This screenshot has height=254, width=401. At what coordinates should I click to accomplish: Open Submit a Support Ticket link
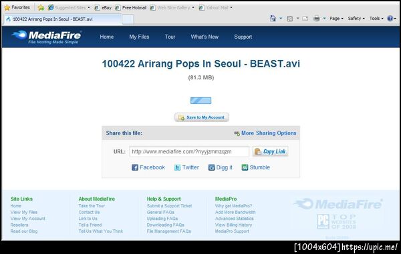pos(169,206)
